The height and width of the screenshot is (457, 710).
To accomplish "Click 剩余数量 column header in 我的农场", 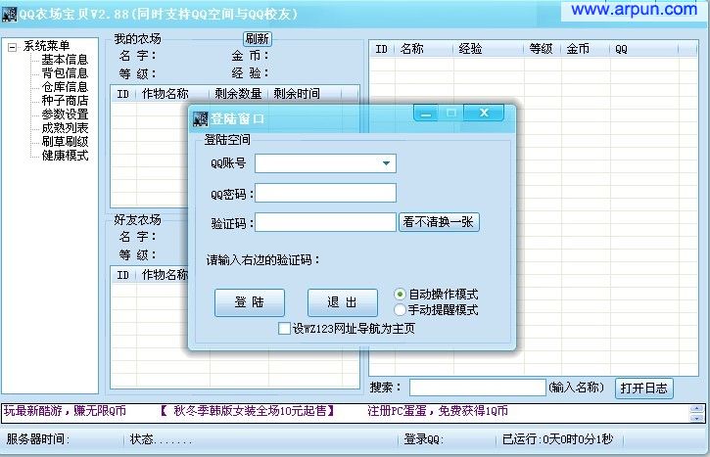I will [x=238, y=94].
